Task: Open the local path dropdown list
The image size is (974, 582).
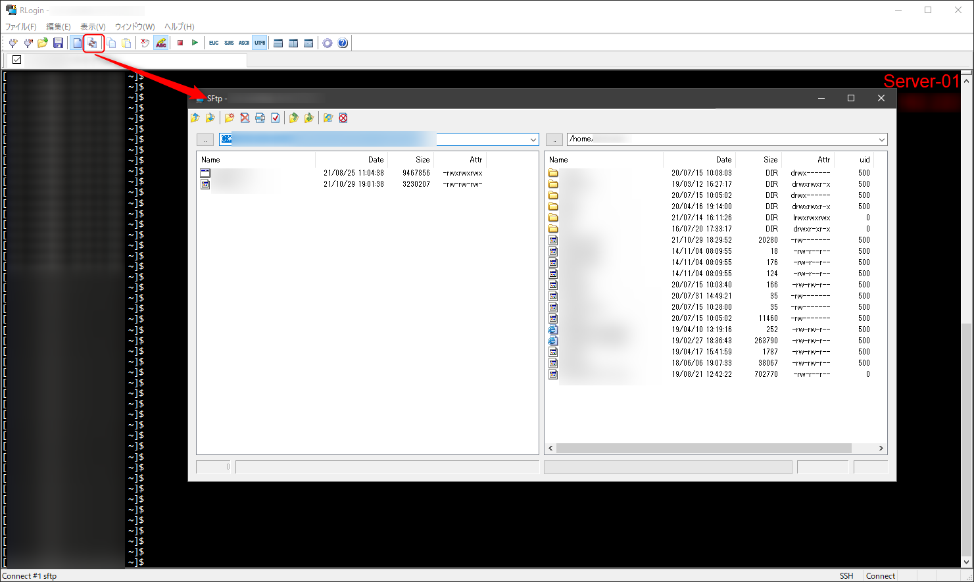Action: pos(533,139)
